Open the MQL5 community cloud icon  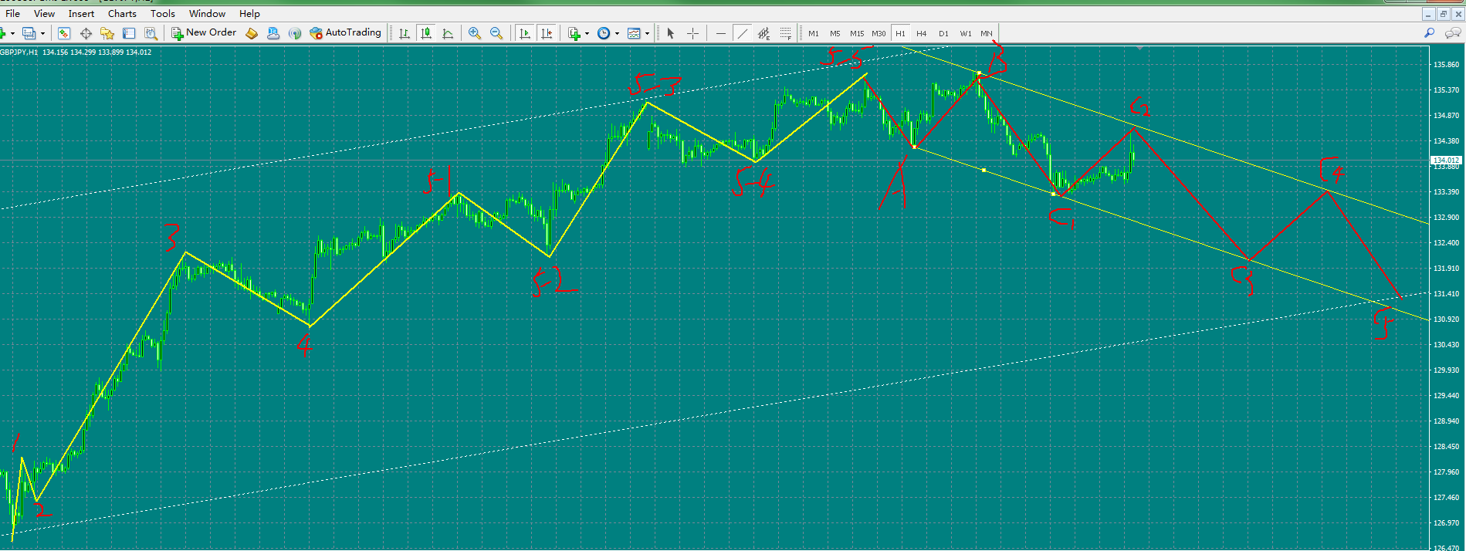(x=273, y=33)
